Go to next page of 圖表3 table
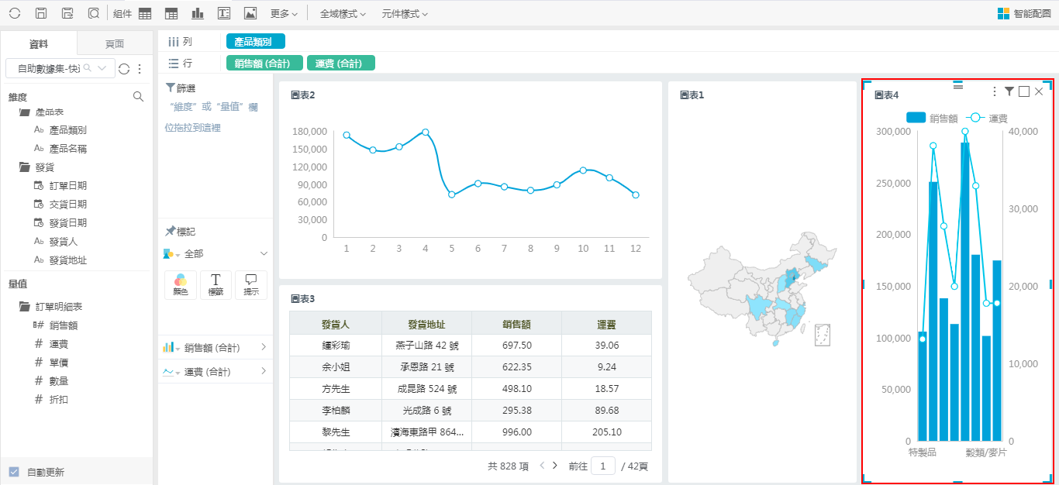1059x485 pixels. [x=554, y=466]
